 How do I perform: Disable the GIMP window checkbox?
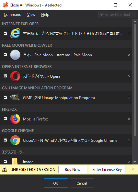coord(6,97)
